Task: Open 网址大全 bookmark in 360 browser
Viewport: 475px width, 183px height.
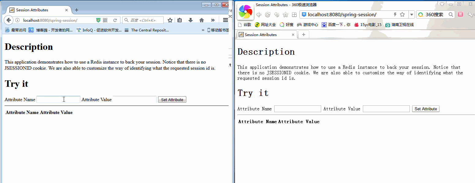Action: pyautogui.click(x=265, y=25)
